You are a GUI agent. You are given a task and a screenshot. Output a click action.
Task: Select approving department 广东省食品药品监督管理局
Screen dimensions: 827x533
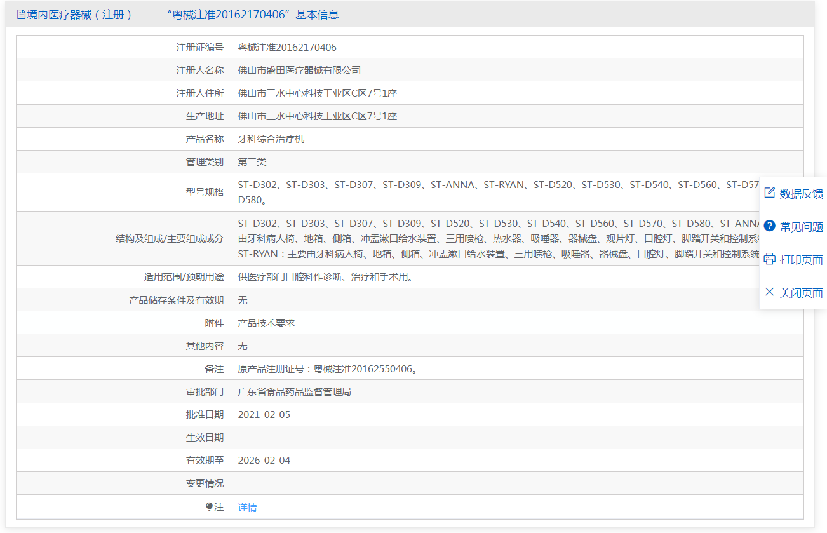tap(294, 391)
